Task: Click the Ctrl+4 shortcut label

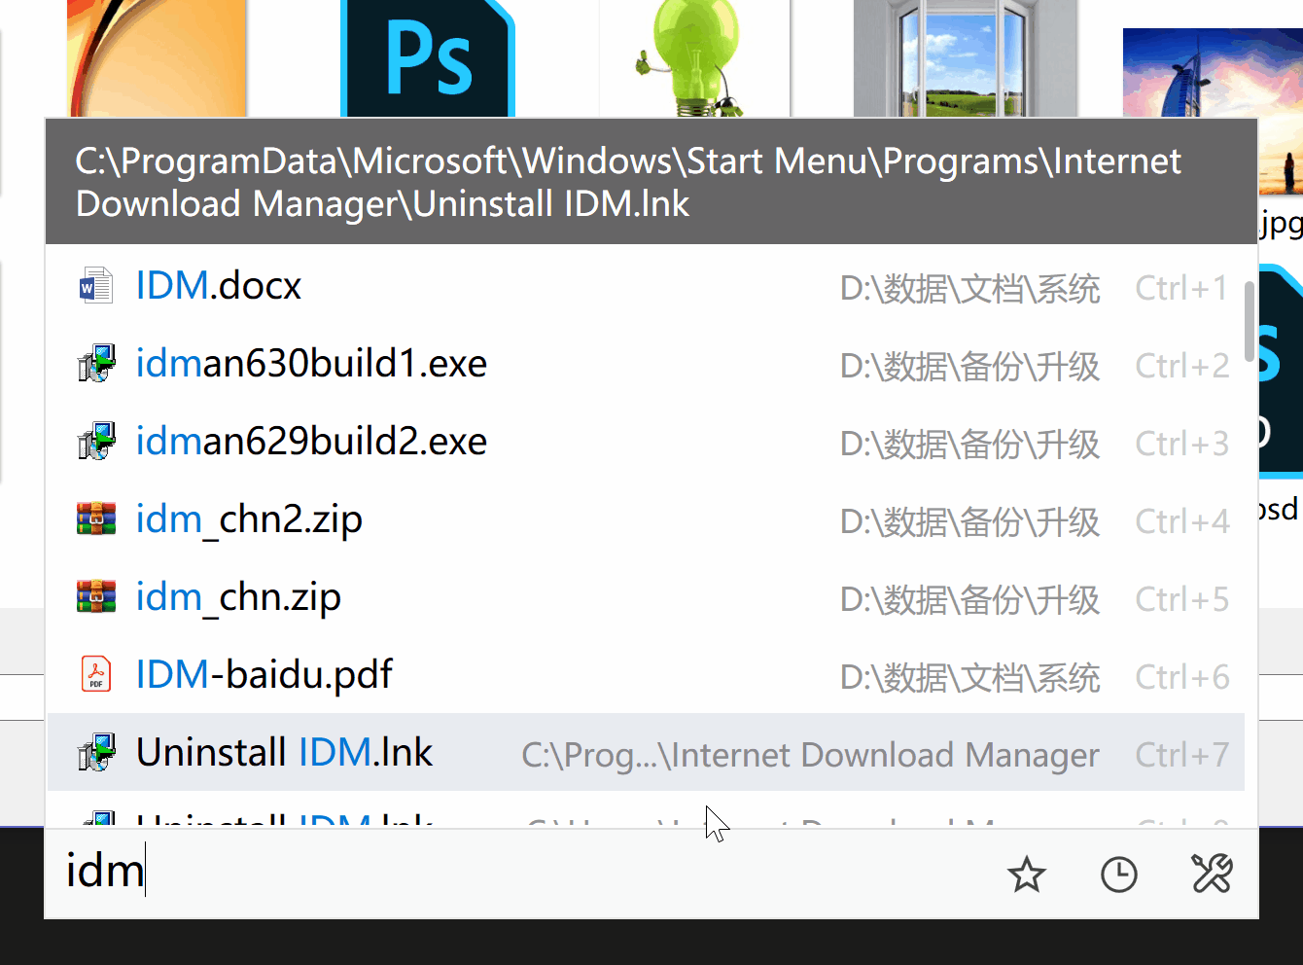Action: 1181,521
